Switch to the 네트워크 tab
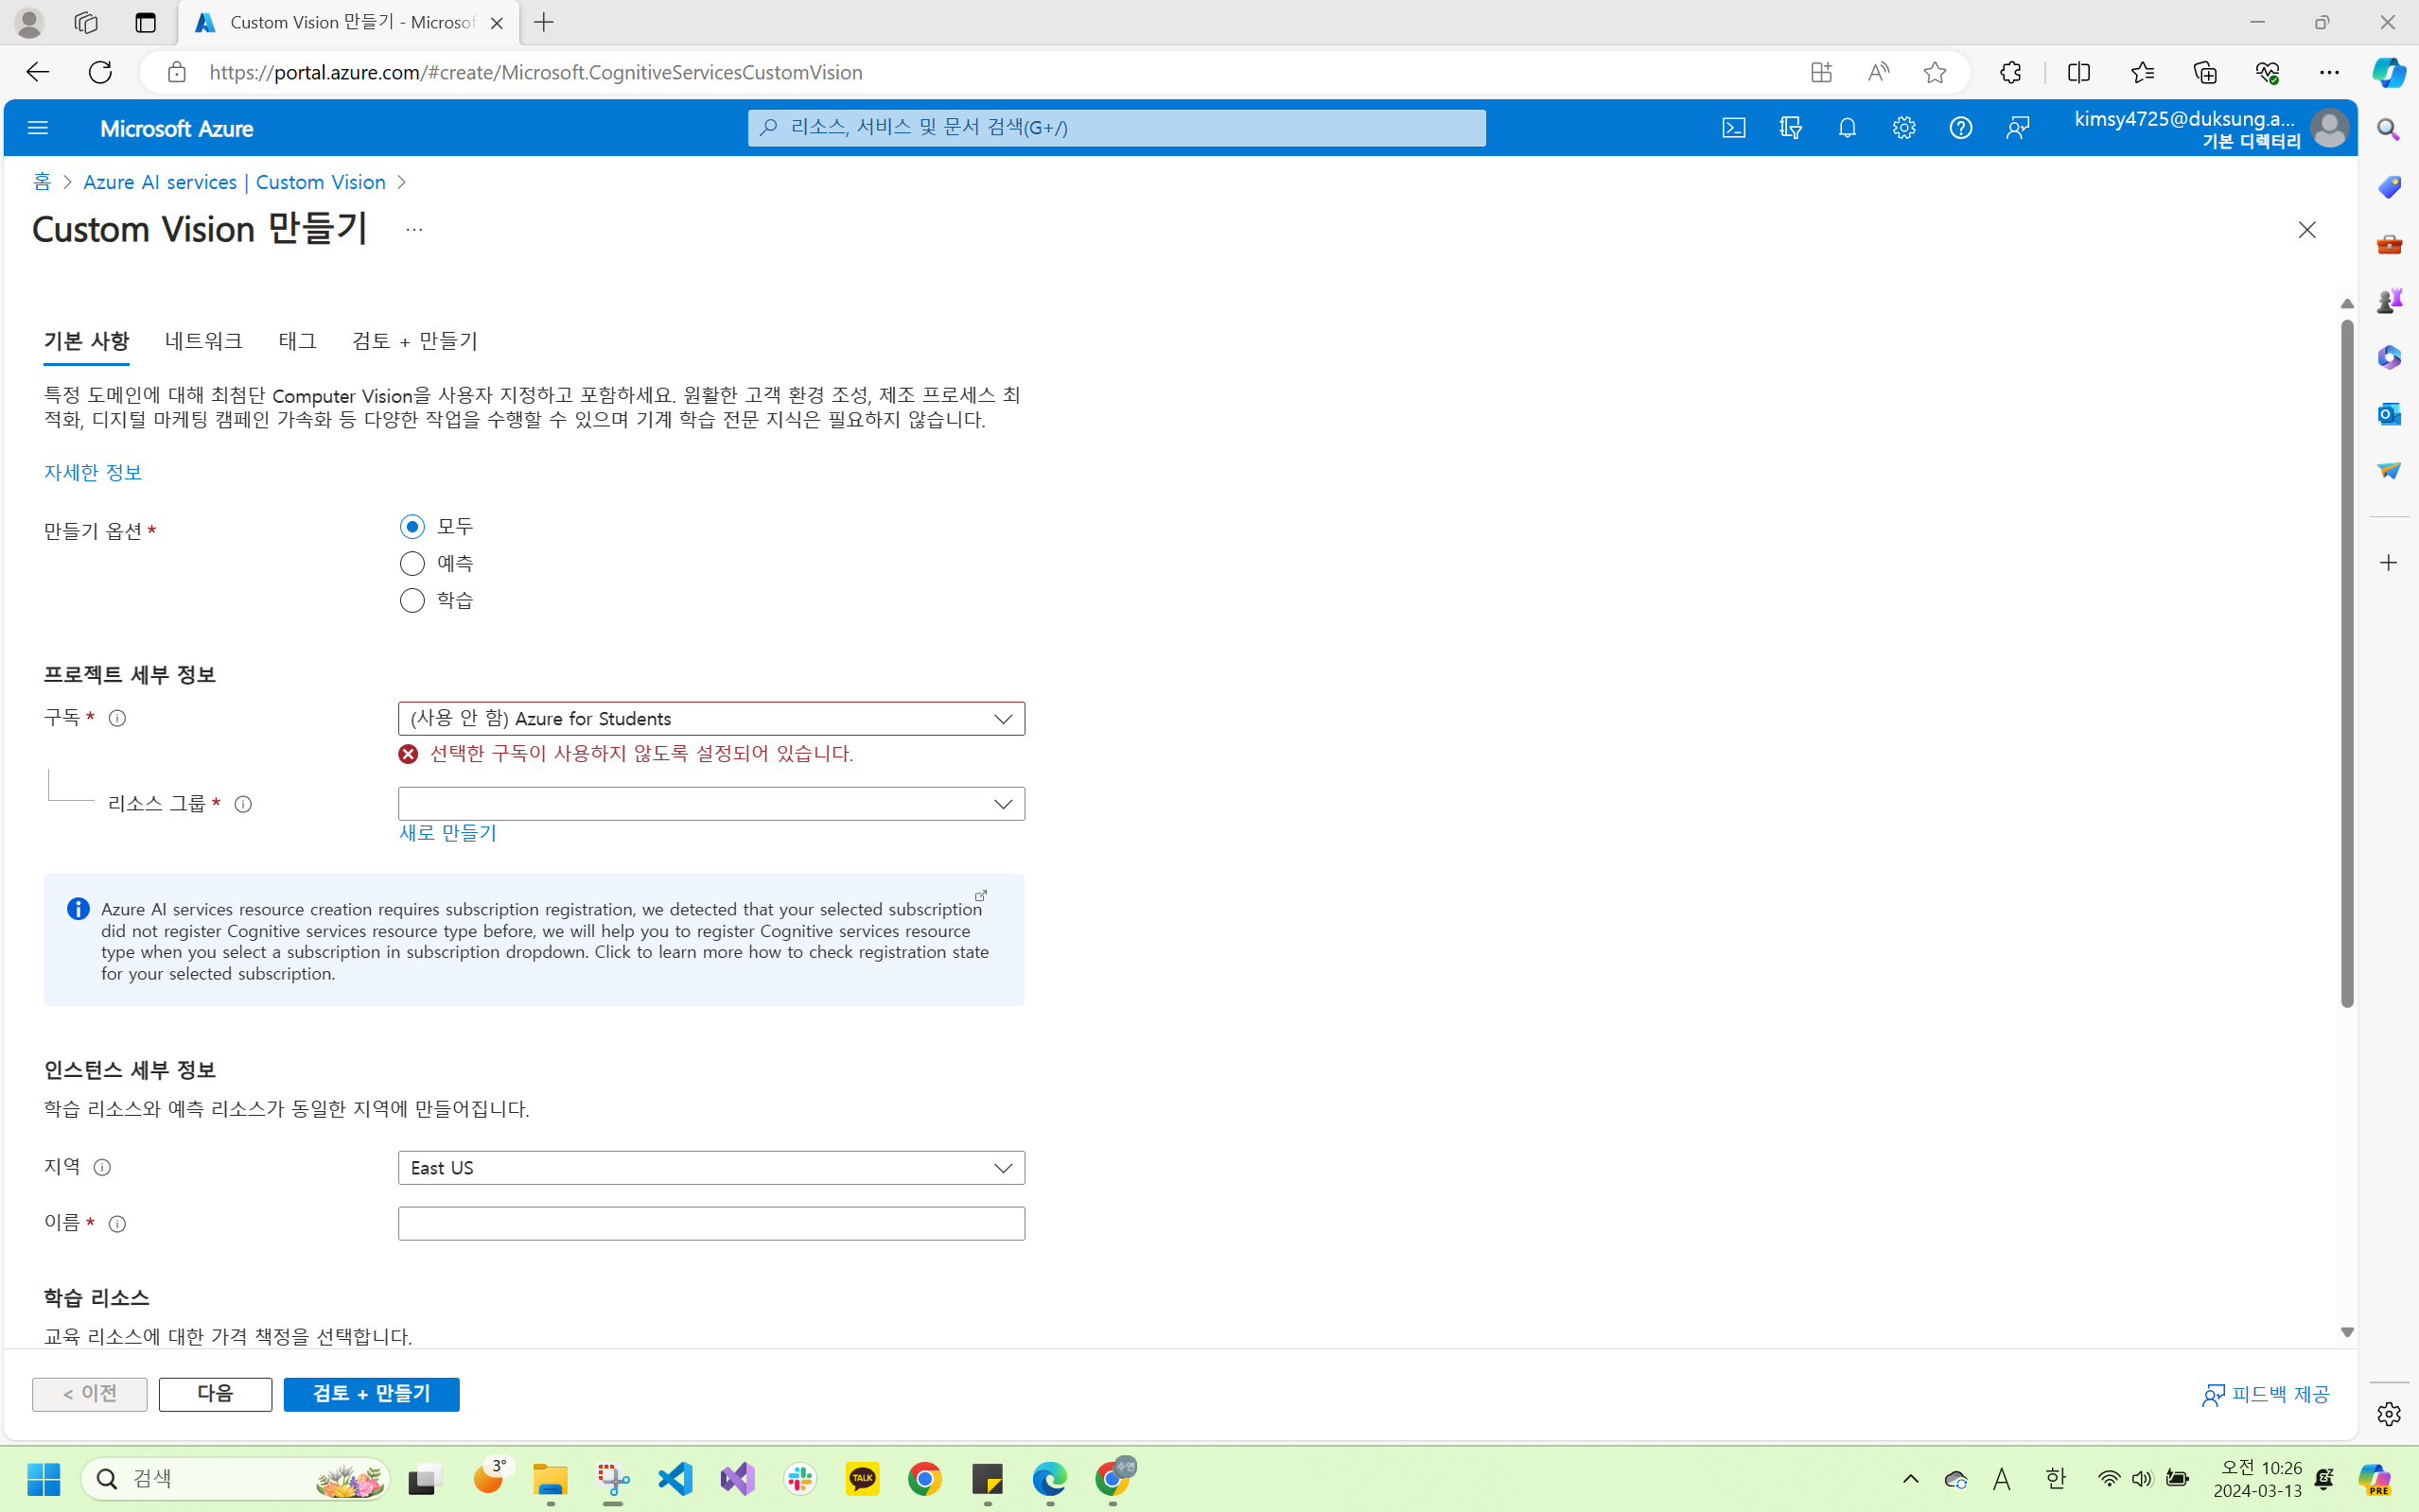2419x1512 pixels. tap(204, 341)
